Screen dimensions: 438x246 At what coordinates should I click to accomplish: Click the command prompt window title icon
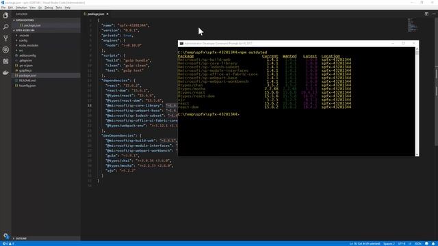(x=181, y=44)
